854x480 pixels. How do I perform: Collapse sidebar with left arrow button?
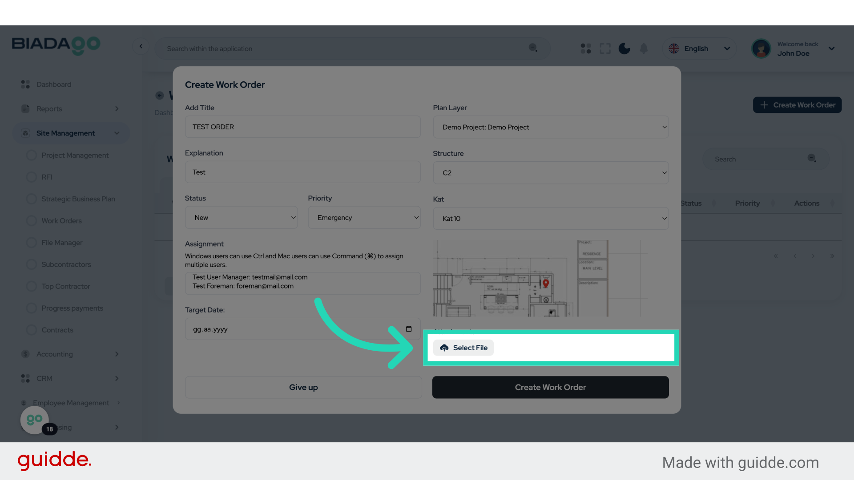coord(141,46)
